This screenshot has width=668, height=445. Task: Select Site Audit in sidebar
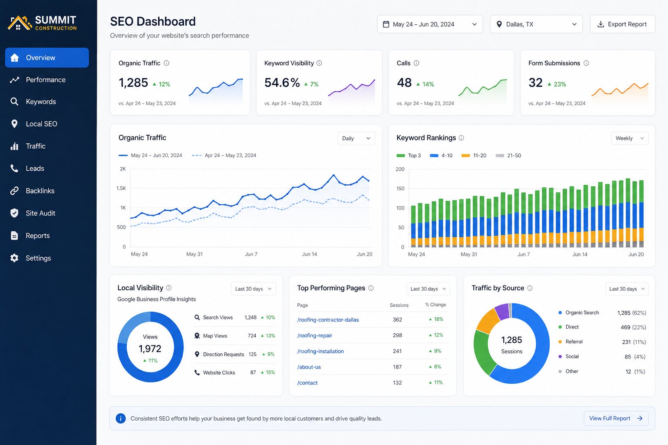pyautogui.click(x=47, y=213)
